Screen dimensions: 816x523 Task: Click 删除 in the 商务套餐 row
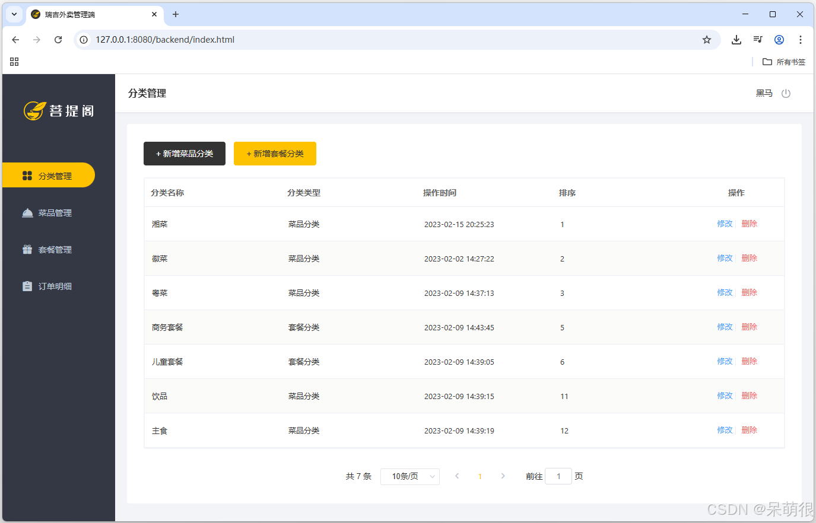click(750, 327)
